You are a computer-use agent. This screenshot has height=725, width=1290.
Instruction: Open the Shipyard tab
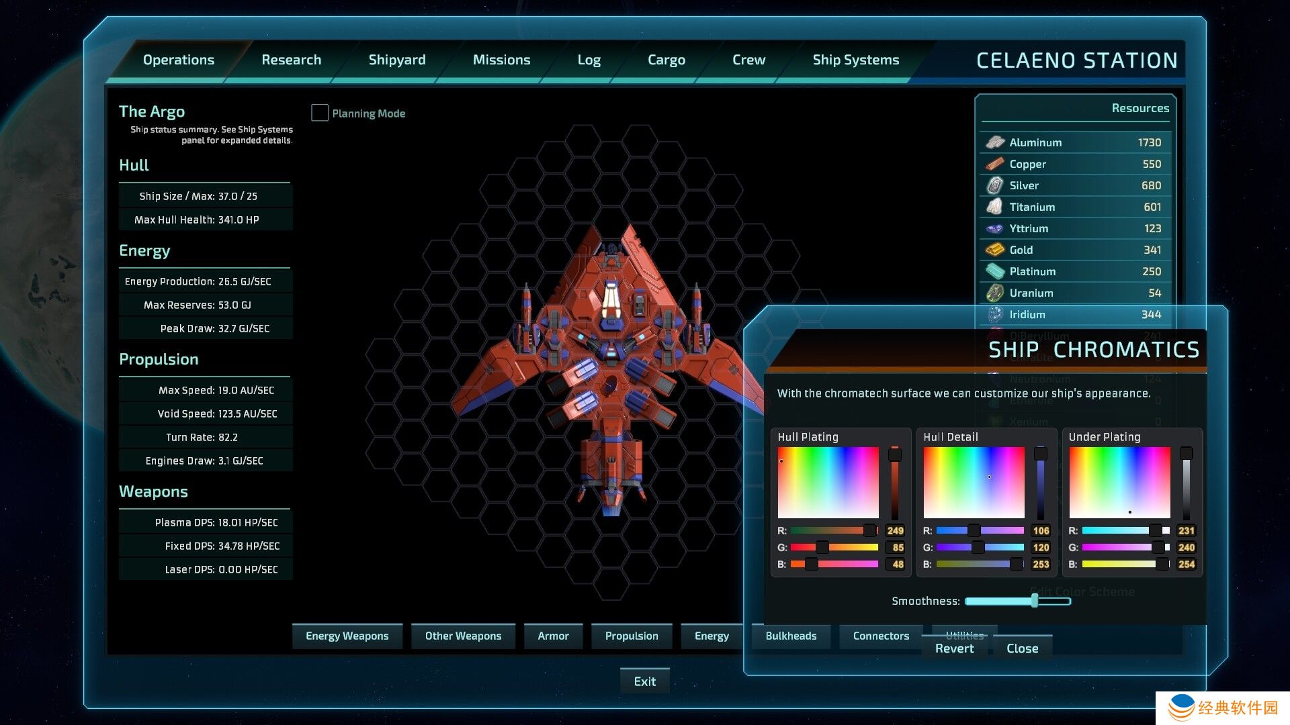pos(396,60)
